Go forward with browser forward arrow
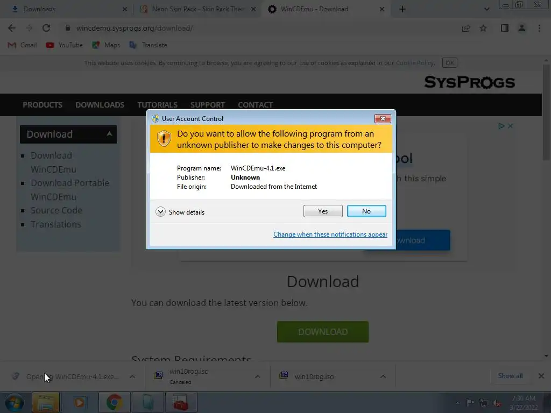The image size is (551, 413). (x=29, y=28)
